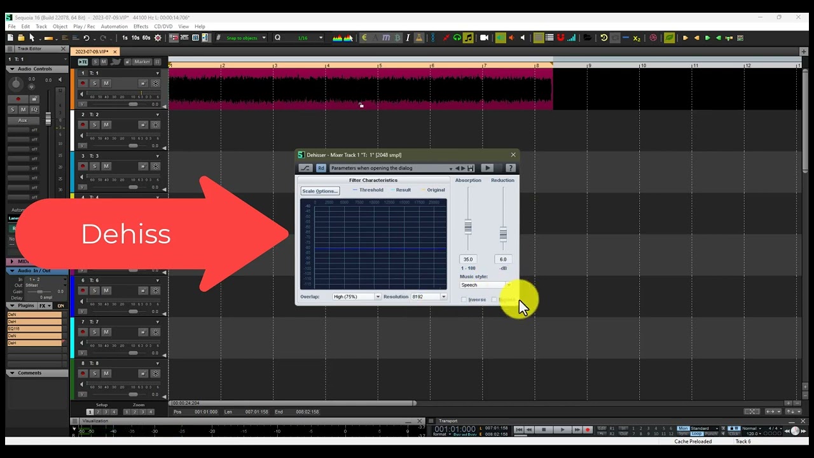Open the Automation menu
Image resolution: width=814 pixels, height=458 pixels.
[x=114, y=27]
